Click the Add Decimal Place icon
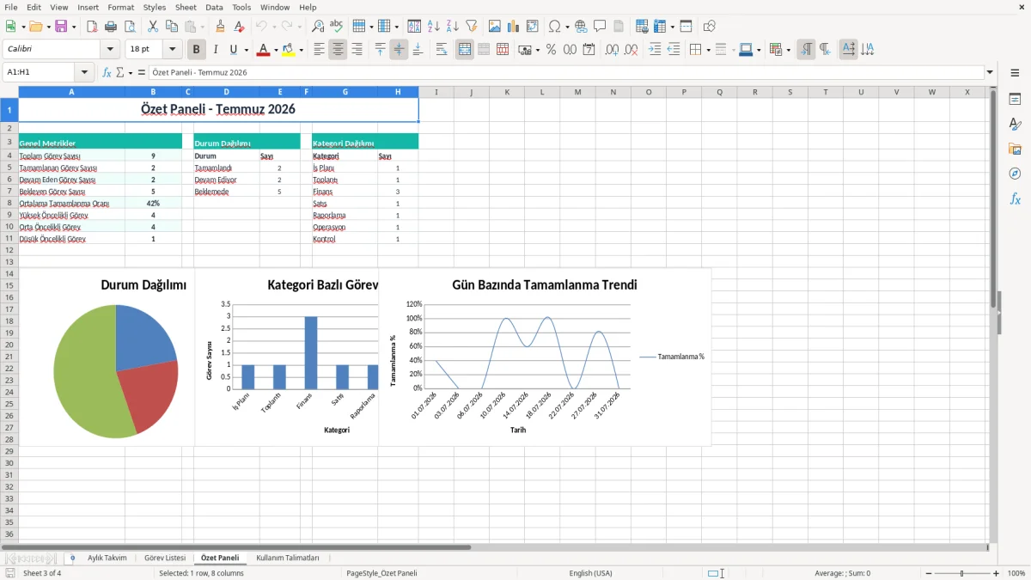1031x580 pixels. coord(613,50)
